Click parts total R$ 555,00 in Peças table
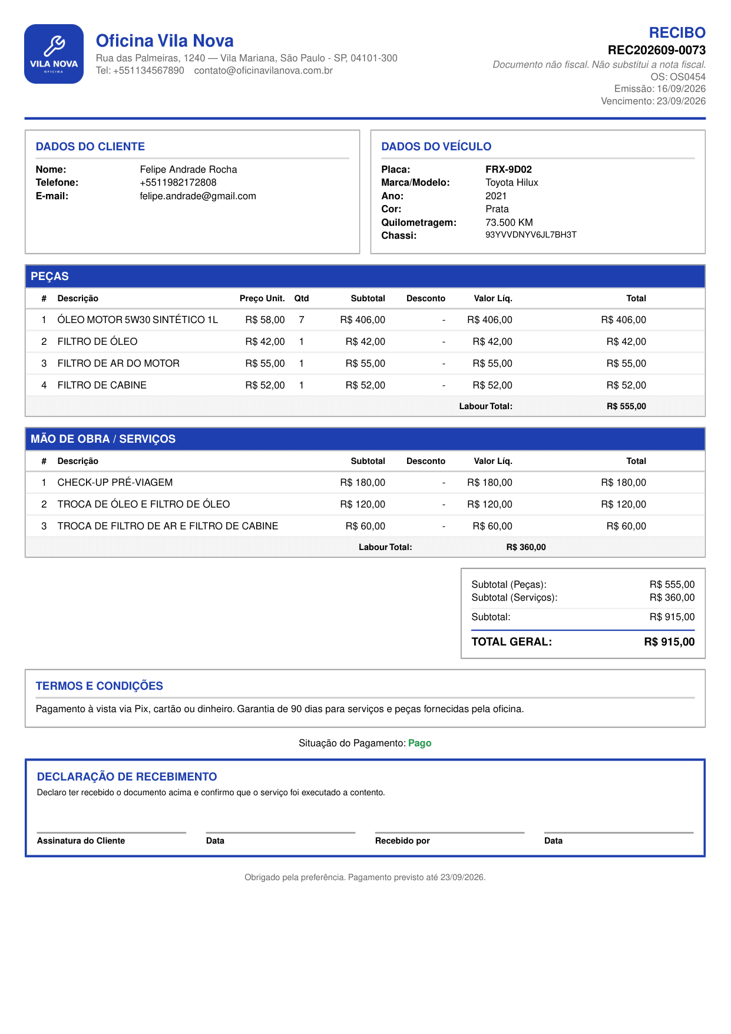 [626, 406]
